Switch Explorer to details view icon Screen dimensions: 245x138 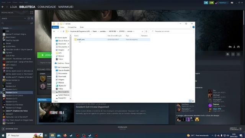coord(190,101)
